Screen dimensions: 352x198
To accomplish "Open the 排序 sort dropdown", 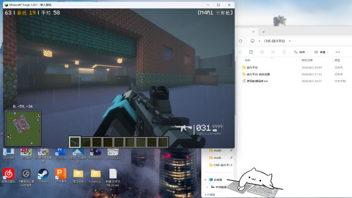I will pos(301,52).
